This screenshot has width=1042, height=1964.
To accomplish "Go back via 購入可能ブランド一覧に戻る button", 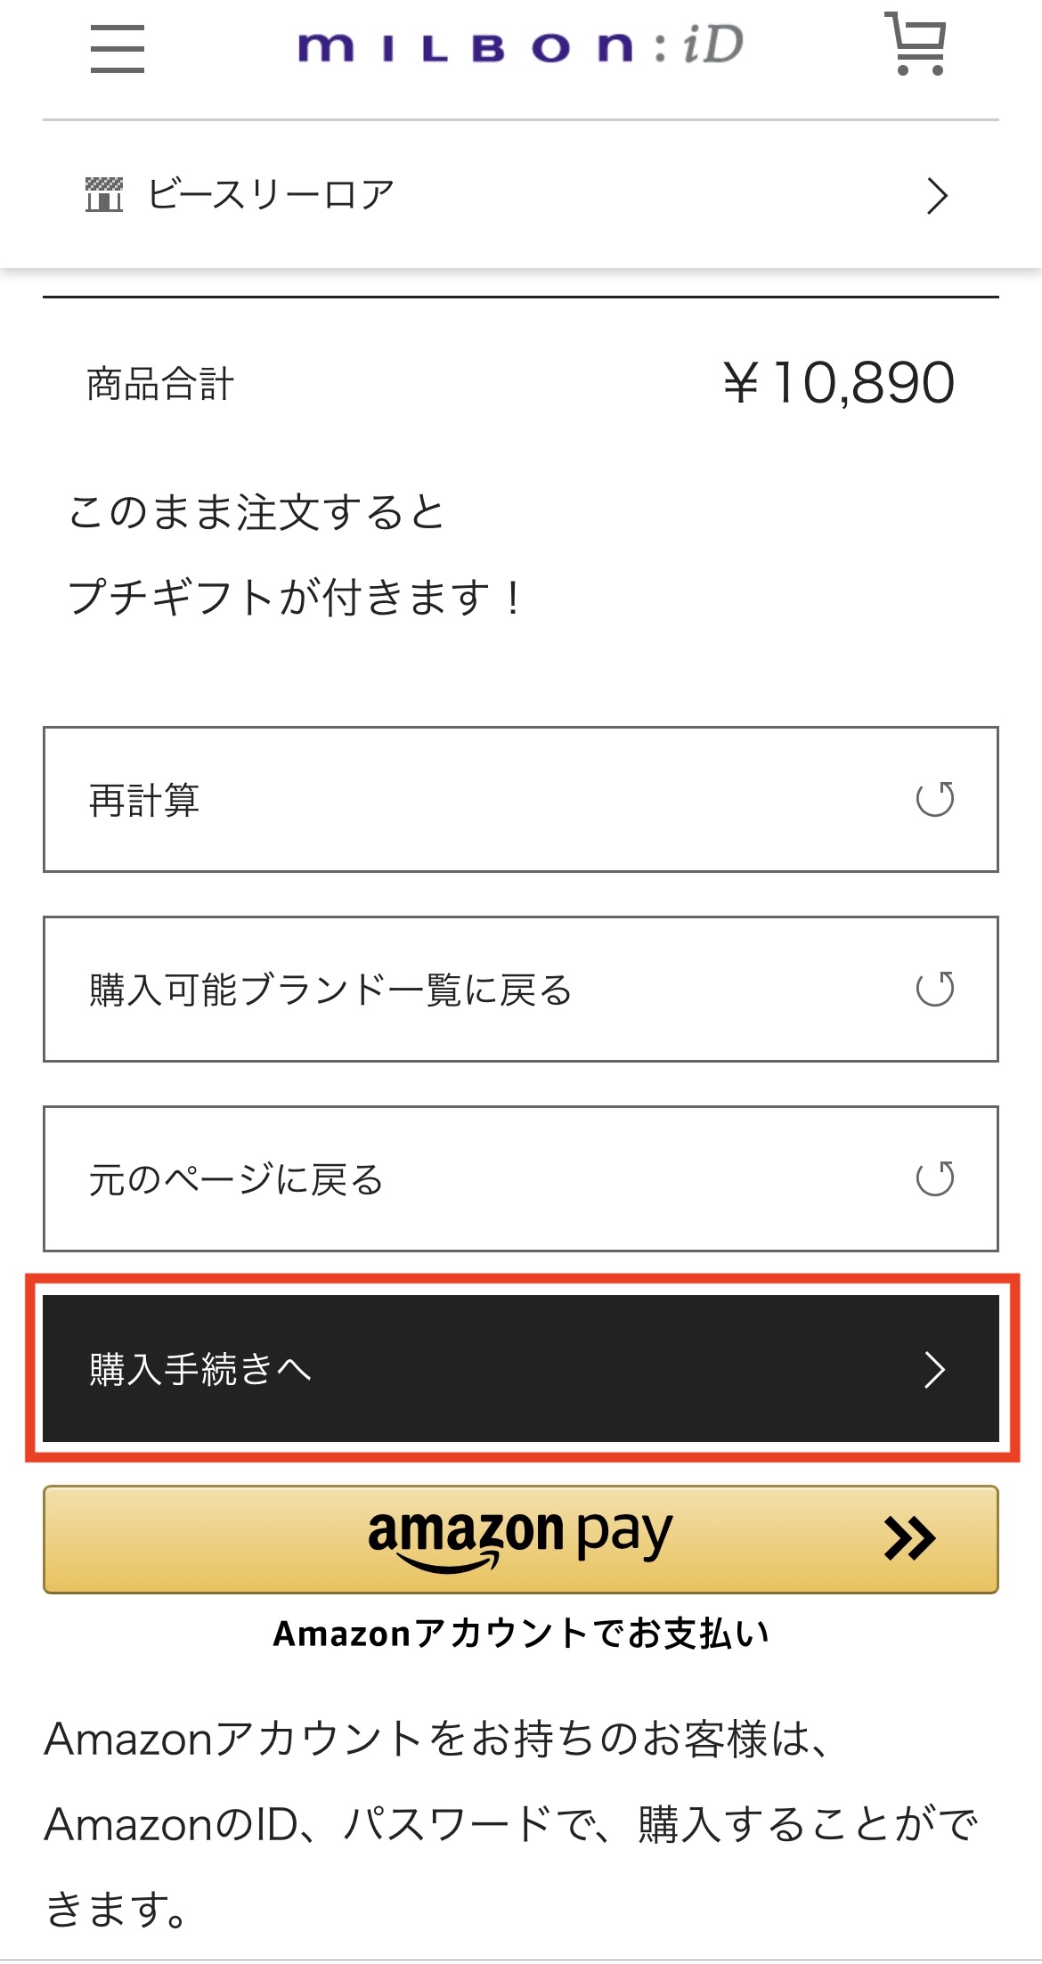I will coord(521,989).
